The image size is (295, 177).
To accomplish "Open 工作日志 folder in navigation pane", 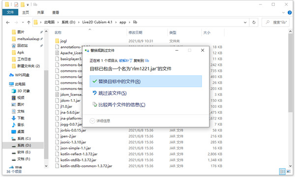I will coord(24,59).
